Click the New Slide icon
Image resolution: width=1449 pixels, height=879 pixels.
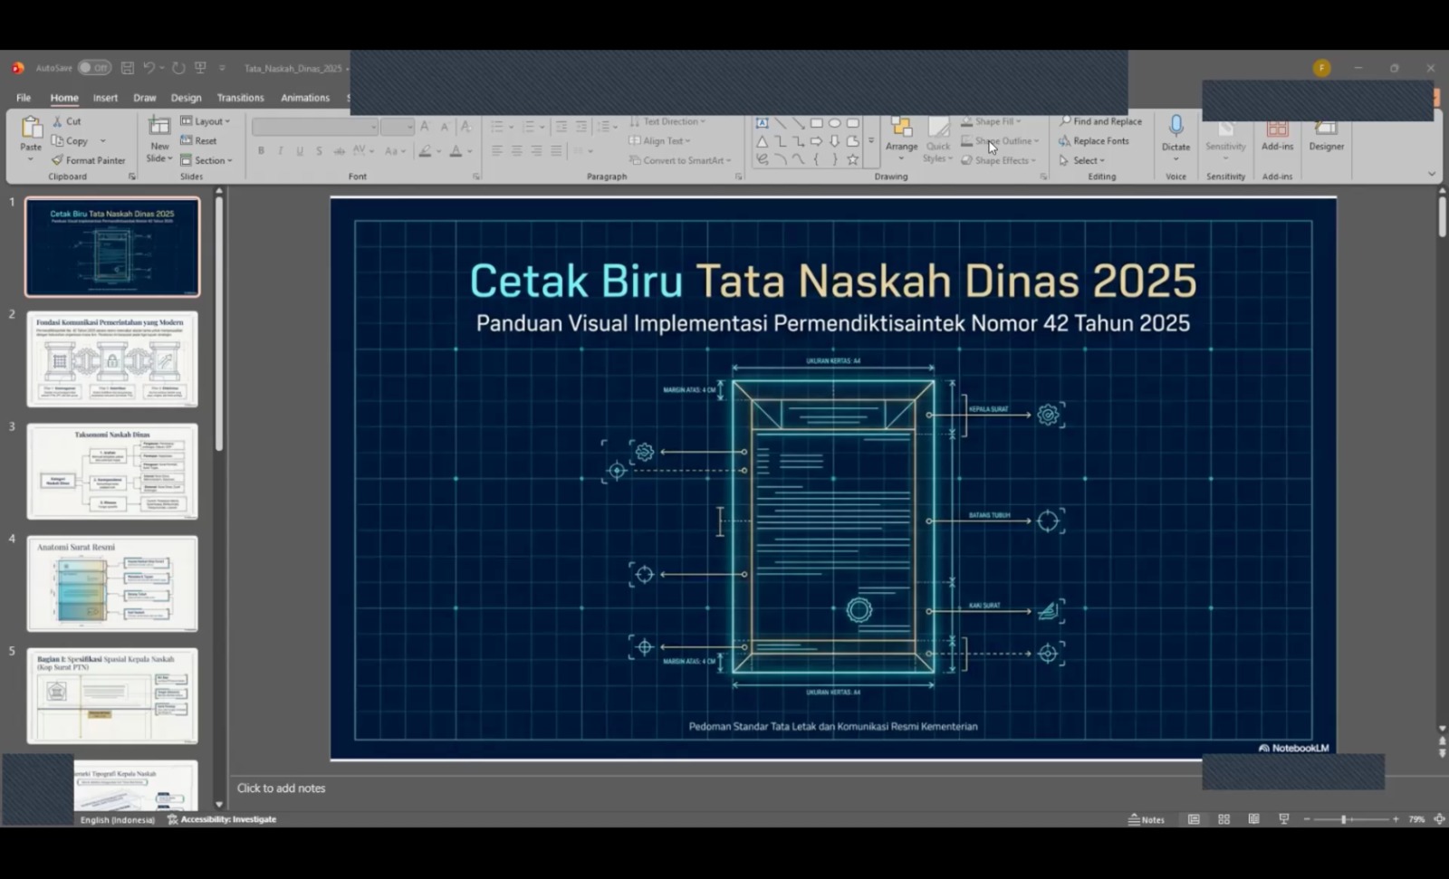point(159,126)
